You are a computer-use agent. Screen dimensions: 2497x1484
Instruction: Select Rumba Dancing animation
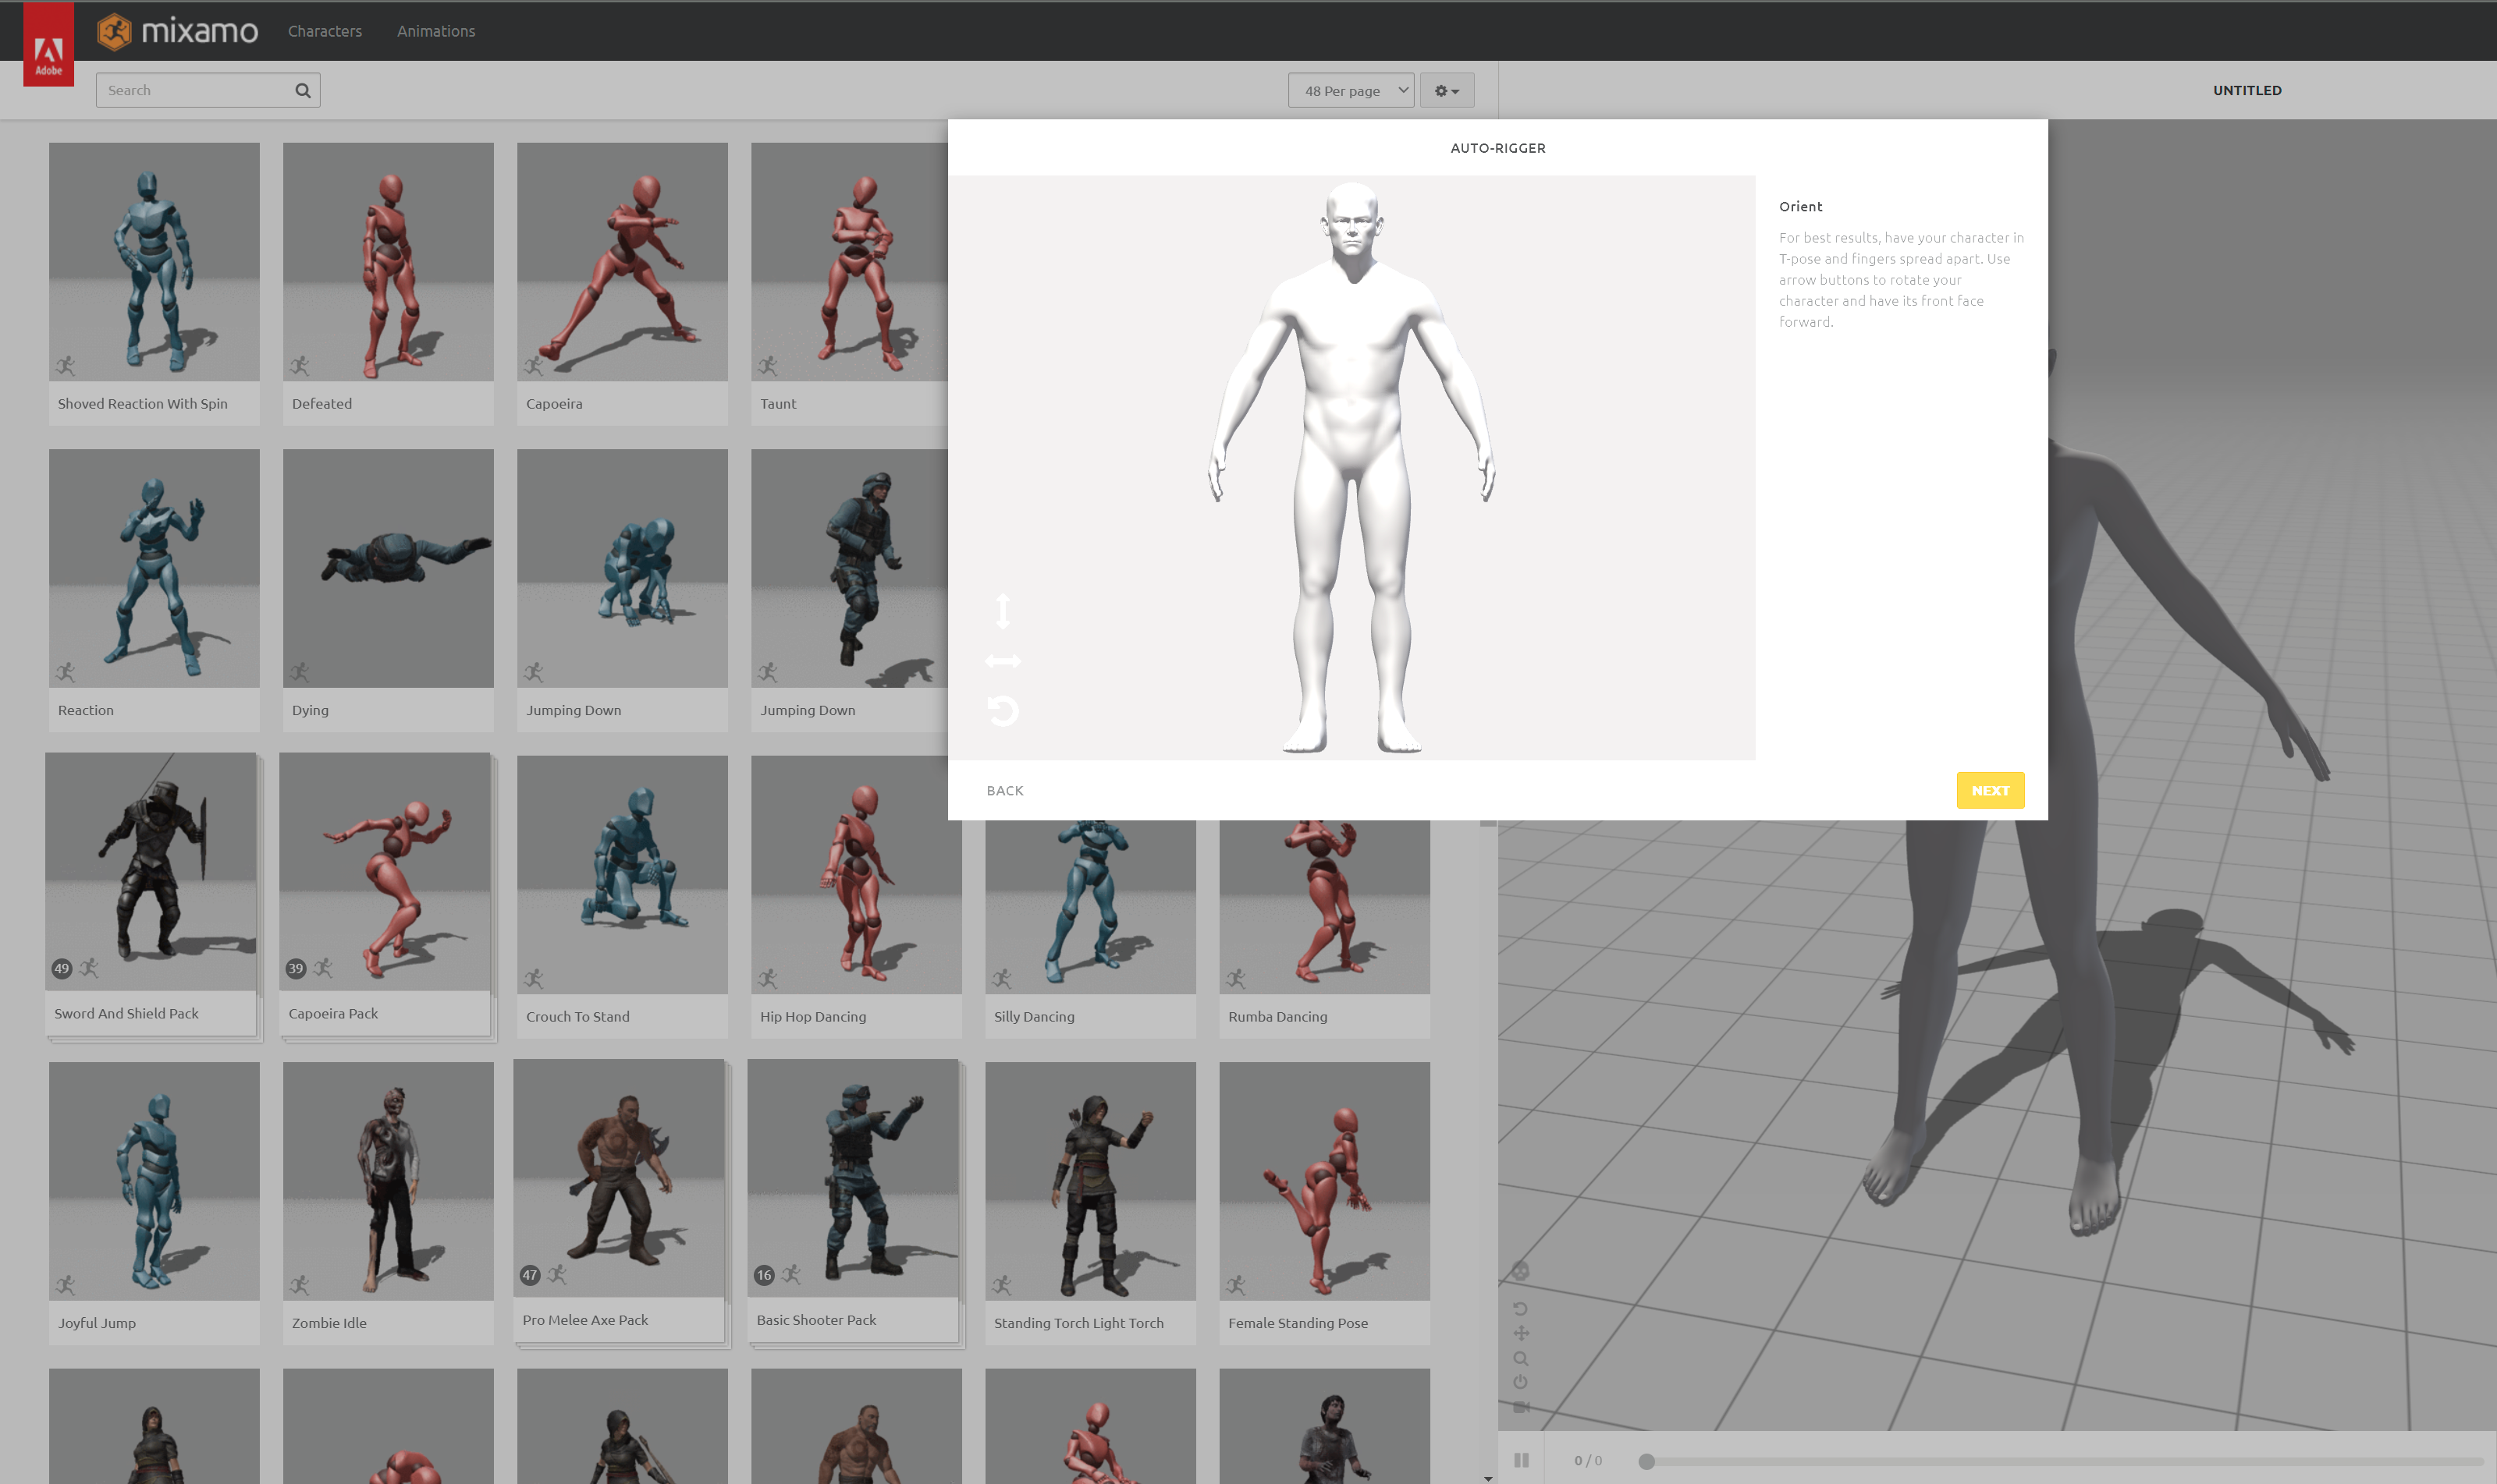coord(1324,929)
